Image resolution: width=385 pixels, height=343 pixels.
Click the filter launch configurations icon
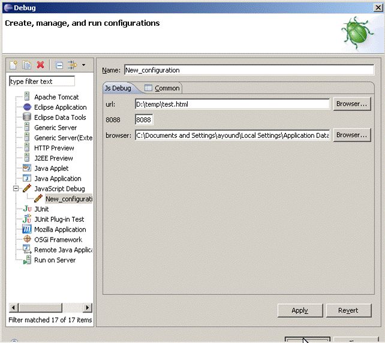point(72,65)
